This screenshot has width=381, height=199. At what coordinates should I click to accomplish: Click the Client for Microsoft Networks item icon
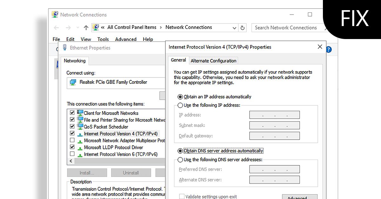point(79,113)
